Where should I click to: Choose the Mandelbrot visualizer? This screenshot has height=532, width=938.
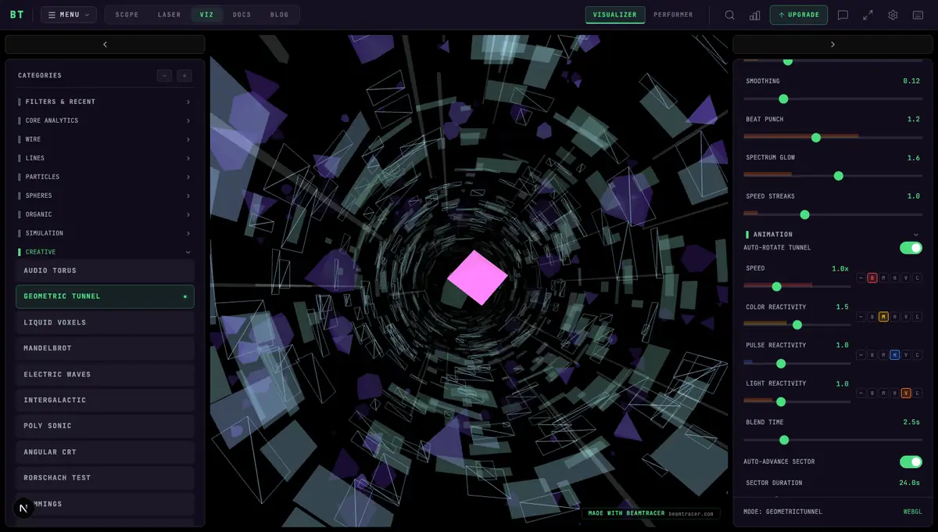tap(105, 348)
